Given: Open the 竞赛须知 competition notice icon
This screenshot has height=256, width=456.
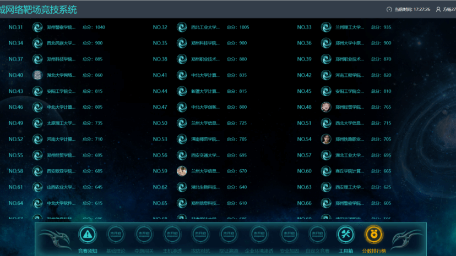Looking at the screenshot, I should point(87,235).
